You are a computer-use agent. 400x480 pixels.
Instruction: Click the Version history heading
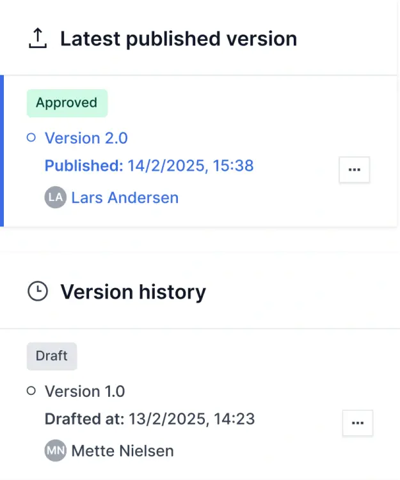tap(133, 292)
